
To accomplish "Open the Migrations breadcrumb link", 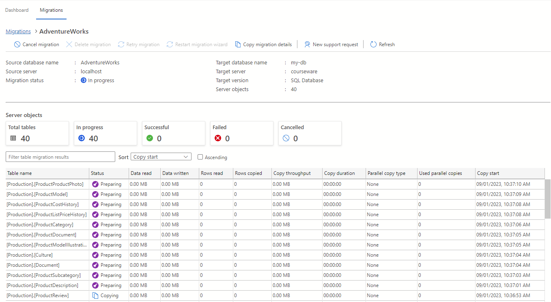I will (x=18, y=31).
